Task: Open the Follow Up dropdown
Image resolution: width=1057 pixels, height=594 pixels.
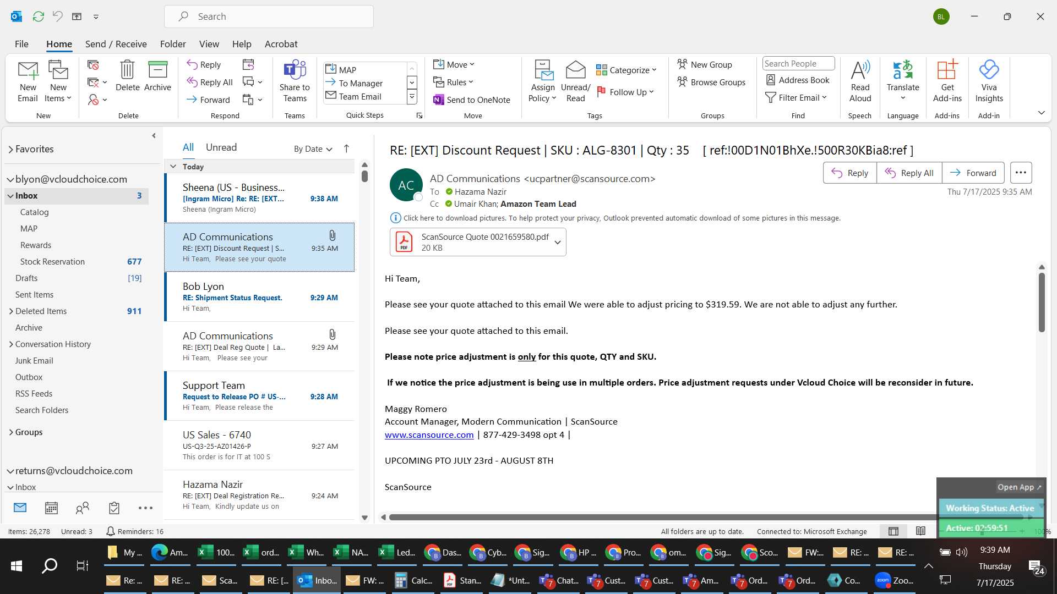Action: [625, 92]
